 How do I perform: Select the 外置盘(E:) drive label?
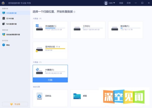(x=50, y=70)
